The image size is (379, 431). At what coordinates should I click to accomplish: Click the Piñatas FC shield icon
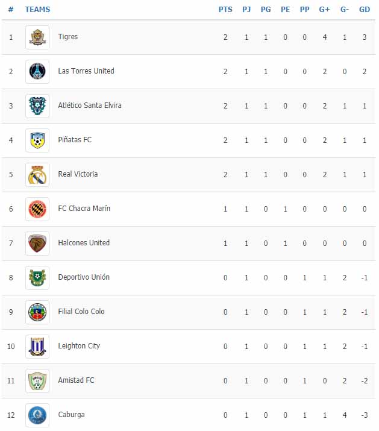[x=37, y=140]
